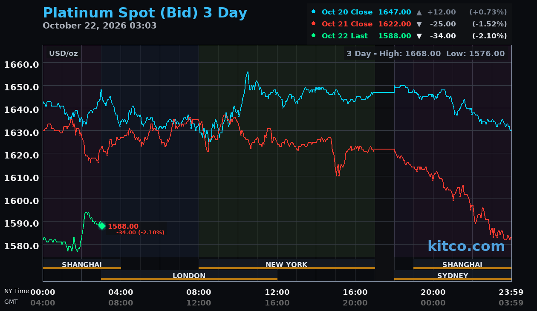The image size is (537, 311).
Task: Click the Oct 21 Close label
Action: point(347,24)
